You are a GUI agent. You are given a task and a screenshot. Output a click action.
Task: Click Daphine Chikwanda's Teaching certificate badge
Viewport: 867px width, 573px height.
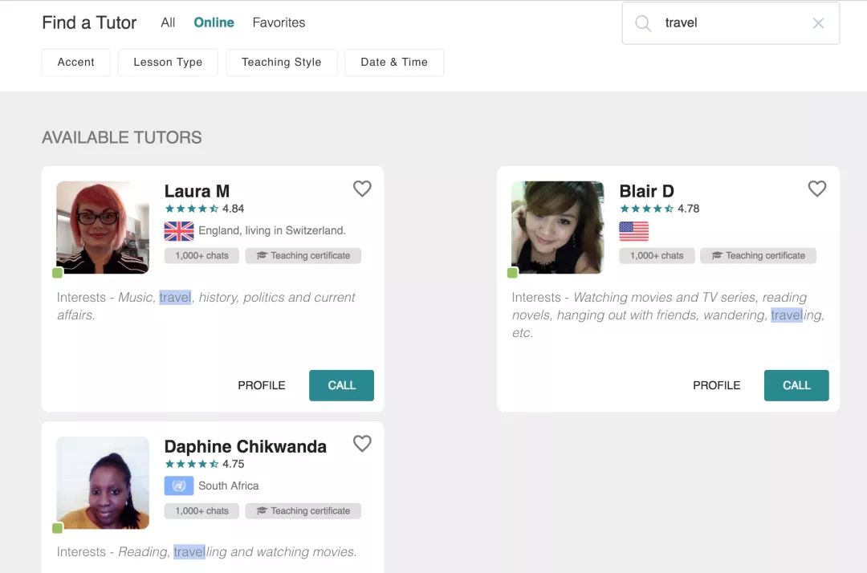(x=303, y=511)
